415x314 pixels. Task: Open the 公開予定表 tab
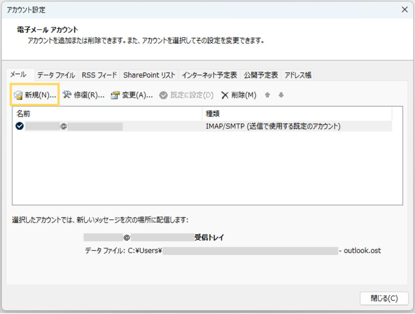click(261, 75)
